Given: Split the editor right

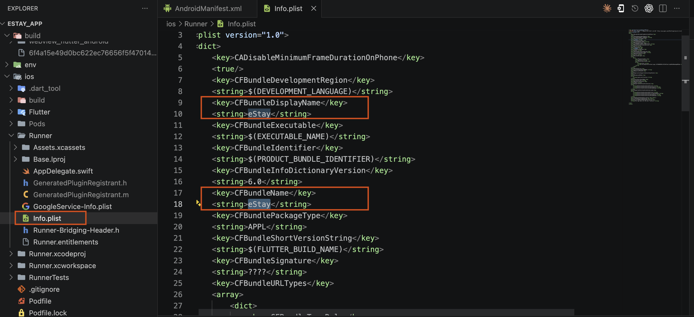Looking at the screenshot, I should [x=663, y=8].
